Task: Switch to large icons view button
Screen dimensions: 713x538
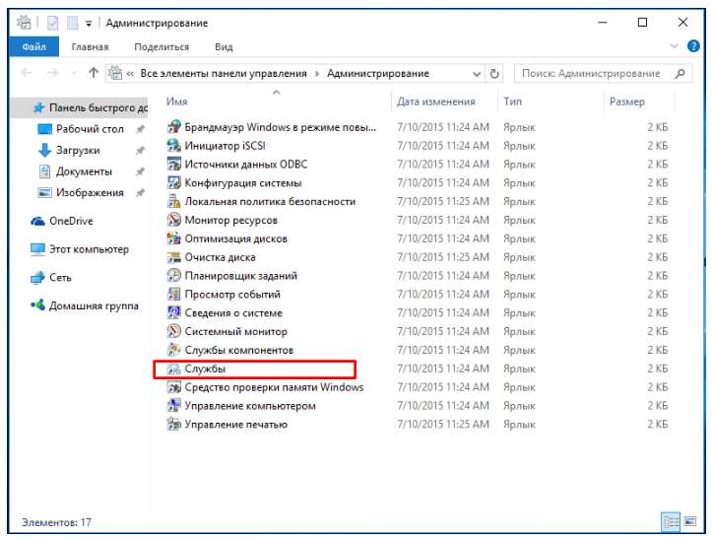Action: [x=689, y=521]
